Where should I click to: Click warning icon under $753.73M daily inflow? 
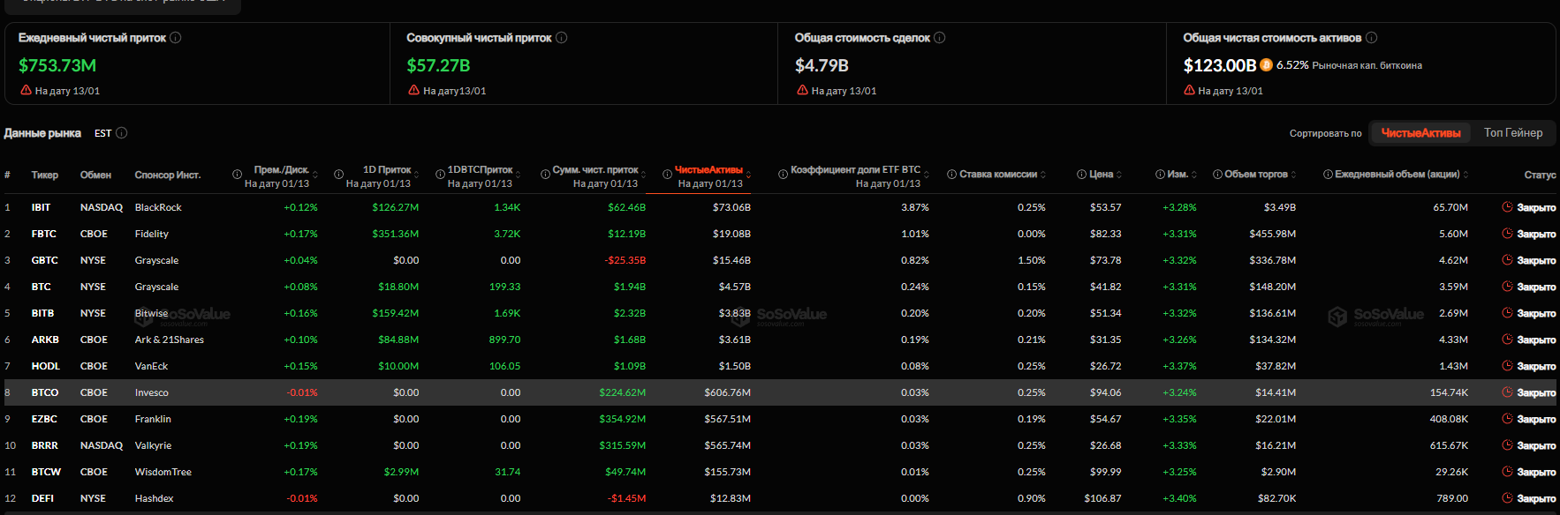point(26,91)
